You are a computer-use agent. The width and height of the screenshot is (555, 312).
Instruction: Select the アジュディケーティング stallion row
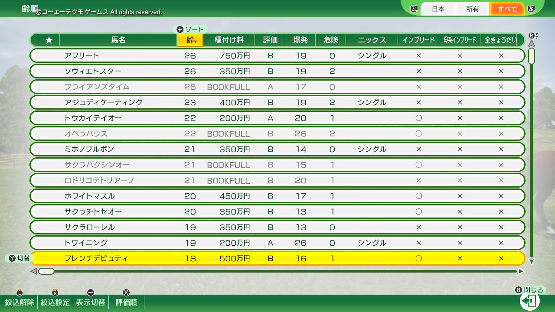tap(277, 102)
